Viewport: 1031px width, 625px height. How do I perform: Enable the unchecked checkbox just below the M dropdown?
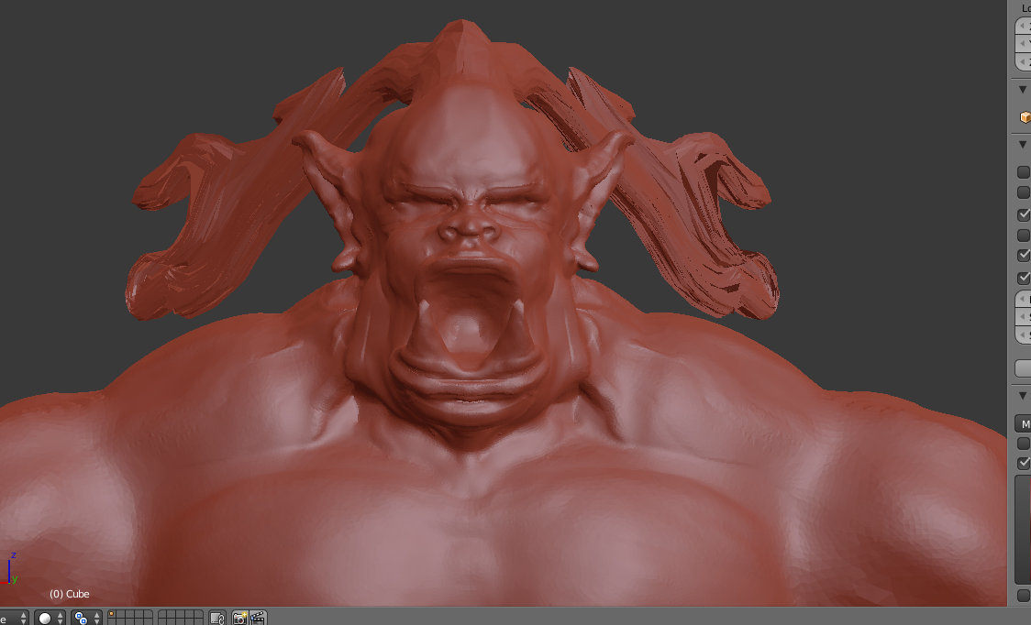click(1024, 444)
